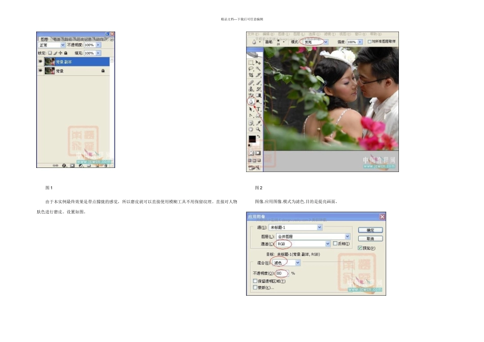Screen dimensions: 484x342
Task: Click lock all icon in Layers panel
Action: point(66,53)
